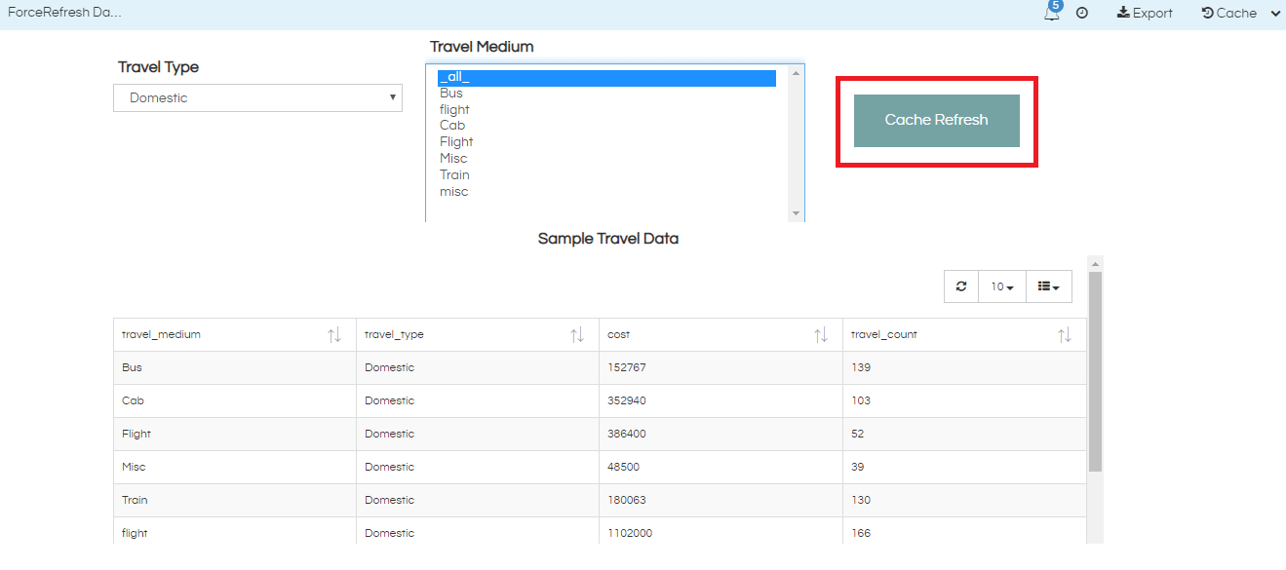Screen dimensions: 1286x570
Task: Select capitalized Misc in Travel Medium list
Action: pos(606,159)
